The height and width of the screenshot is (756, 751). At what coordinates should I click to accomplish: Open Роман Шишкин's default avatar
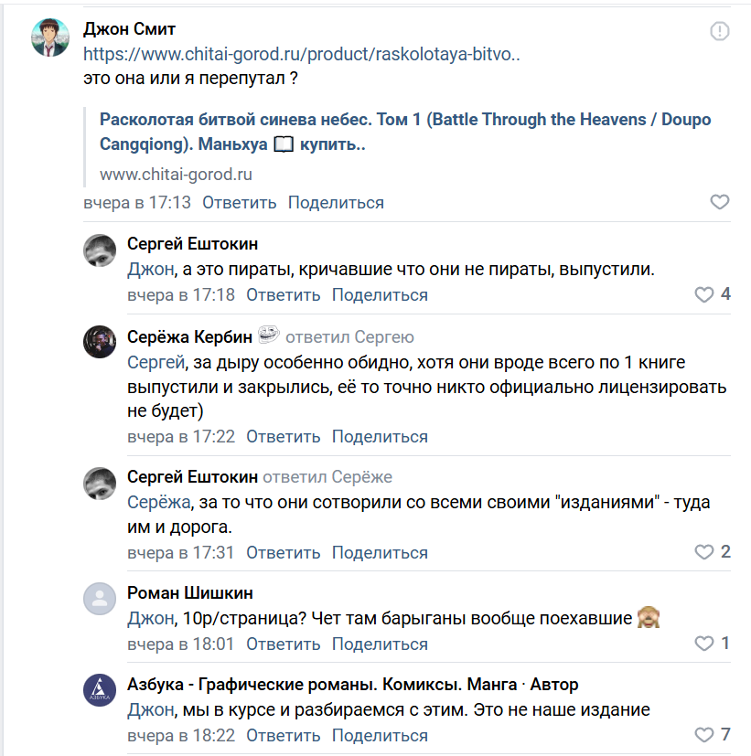click(x=100, y=599)
